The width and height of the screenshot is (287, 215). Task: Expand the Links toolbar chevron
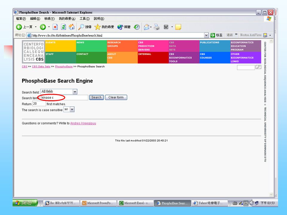(236, 34)
